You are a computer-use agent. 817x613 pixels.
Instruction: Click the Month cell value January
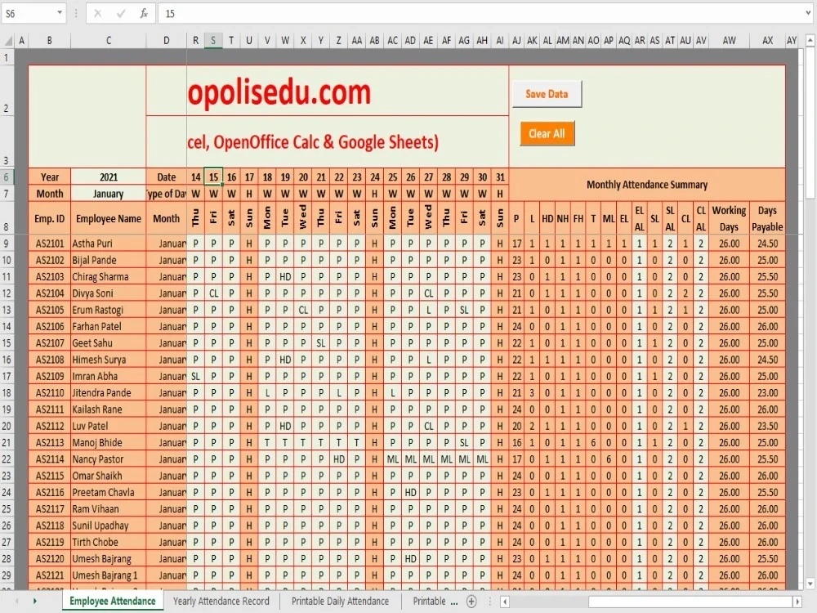pyautogui.click(x=109, y=194)
